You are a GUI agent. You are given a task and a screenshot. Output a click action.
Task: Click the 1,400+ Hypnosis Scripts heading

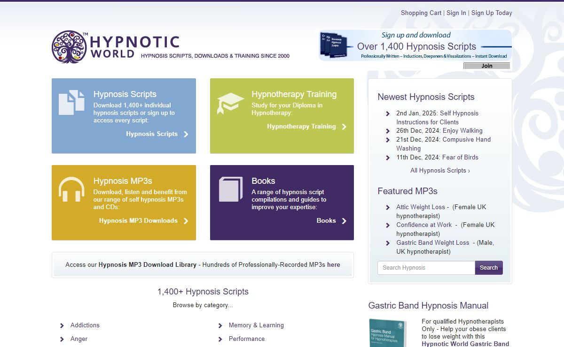[x=203, y=292]
